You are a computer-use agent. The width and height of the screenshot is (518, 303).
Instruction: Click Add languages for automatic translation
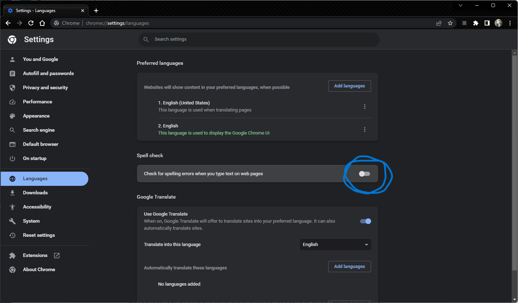[x=349, y=267]
